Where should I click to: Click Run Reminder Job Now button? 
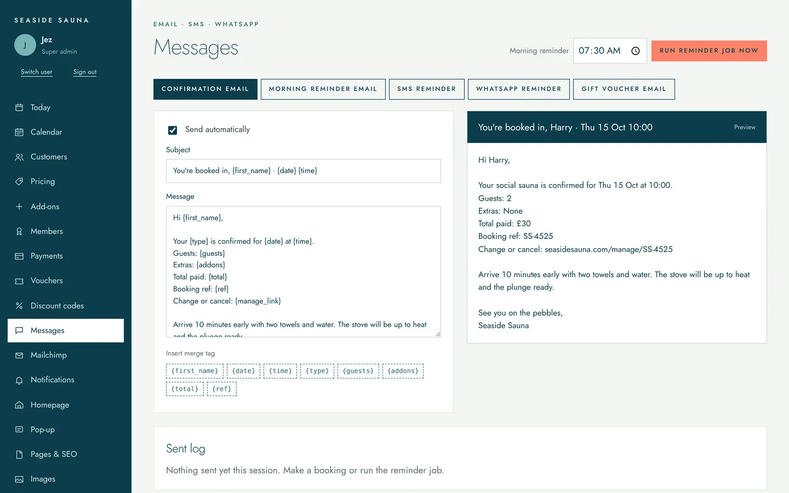709,51
